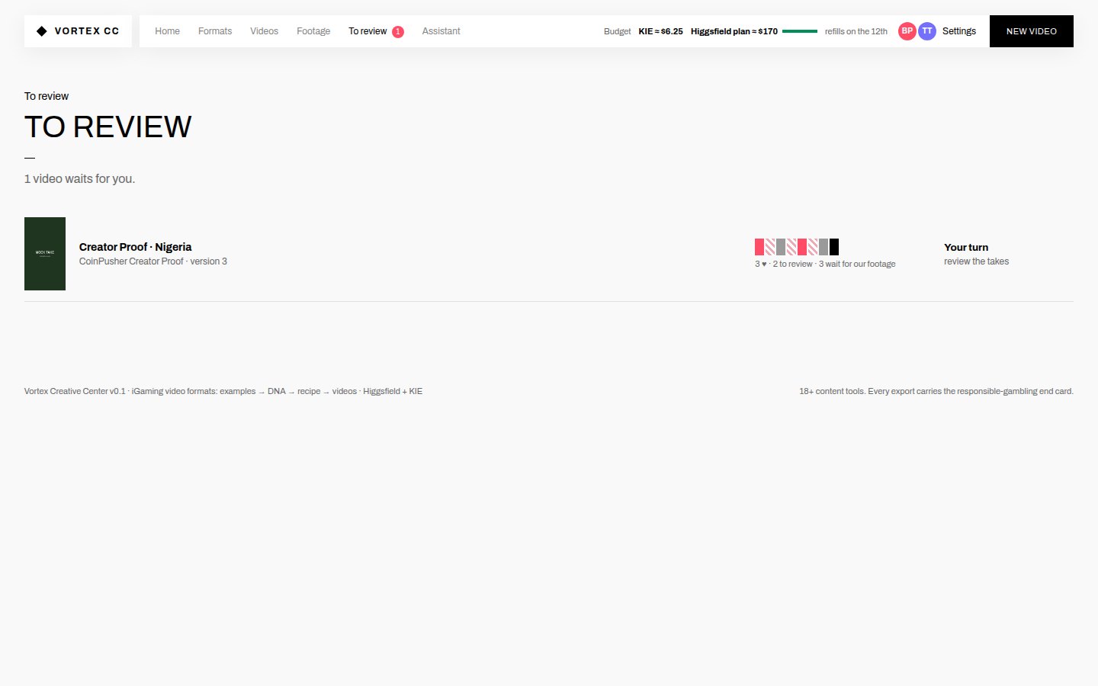Viewport: 1098px width, 686px height.
Task: Click the Vortex Creative Center v0.1 footer text
Action: (223, 391)
